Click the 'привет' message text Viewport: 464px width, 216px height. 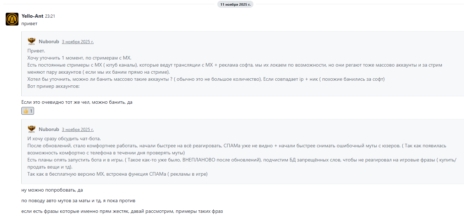coord(29,24)
